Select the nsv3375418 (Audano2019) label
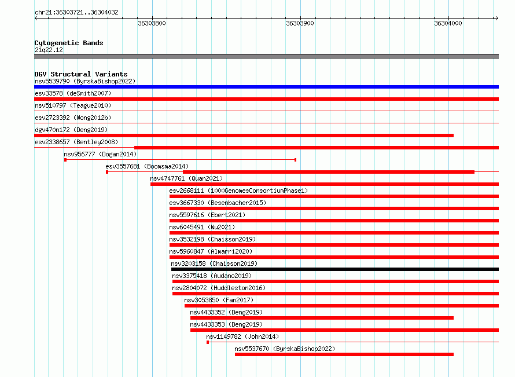The image size is (515, 377). point(212,276)
